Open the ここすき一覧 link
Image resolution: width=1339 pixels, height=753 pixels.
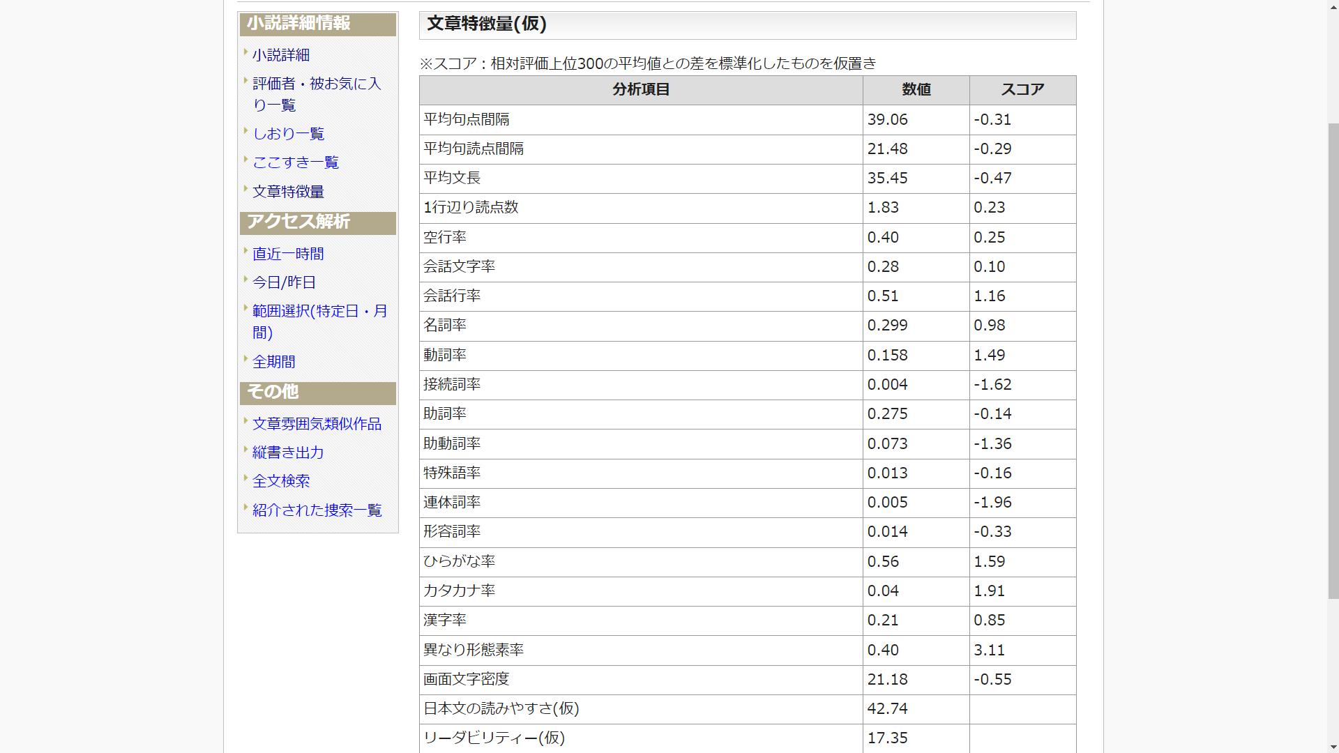tap(295, 162)
